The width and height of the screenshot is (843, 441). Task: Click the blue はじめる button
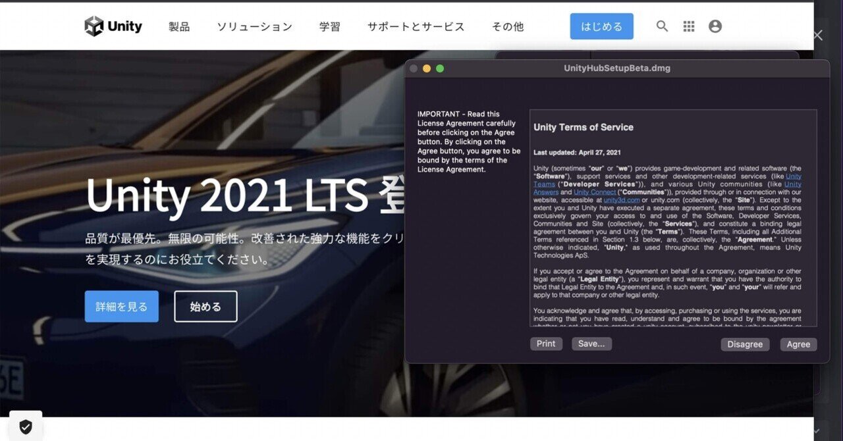click(x=602, y=26)
